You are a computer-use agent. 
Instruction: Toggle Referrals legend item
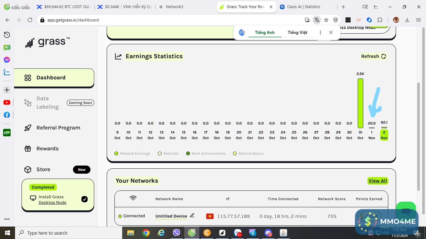click(x=168, y=153)
